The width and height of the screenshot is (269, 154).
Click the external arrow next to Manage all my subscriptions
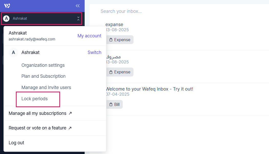pos(70,113)
